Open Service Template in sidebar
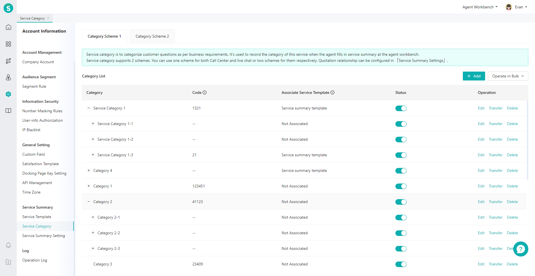Viewport: 535px width, 276px height. tap(37, 217)
